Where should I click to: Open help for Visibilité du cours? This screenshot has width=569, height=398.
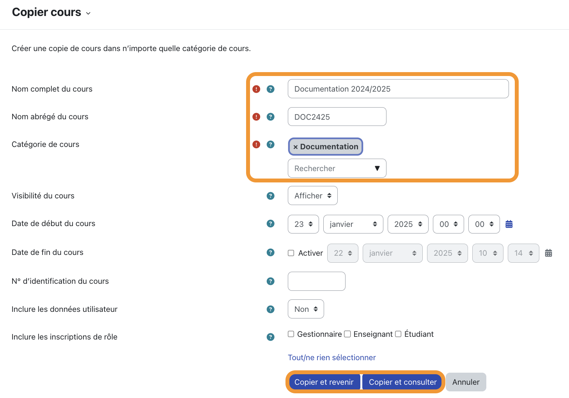coord(271,196)
